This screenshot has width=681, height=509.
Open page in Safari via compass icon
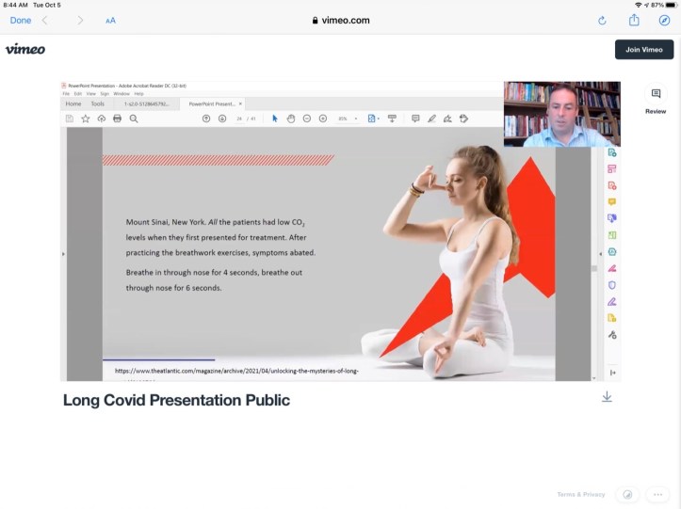click(664, 20)
